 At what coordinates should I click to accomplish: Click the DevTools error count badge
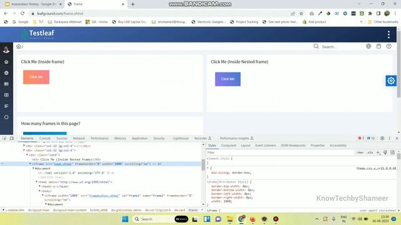(361, 138)
